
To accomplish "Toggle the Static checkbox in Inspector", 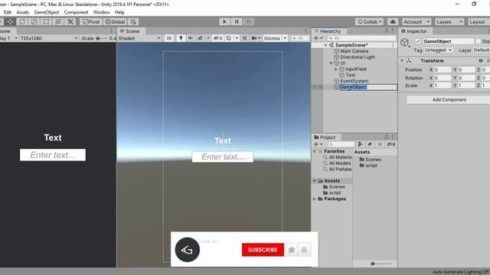I will pos(478,41).
